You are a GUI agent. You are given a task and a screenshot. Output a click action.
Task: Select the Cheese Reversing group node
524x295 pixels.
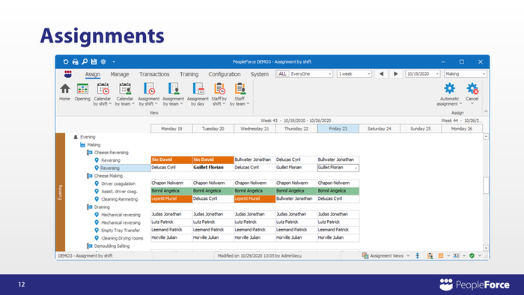(x=112, y=152)
